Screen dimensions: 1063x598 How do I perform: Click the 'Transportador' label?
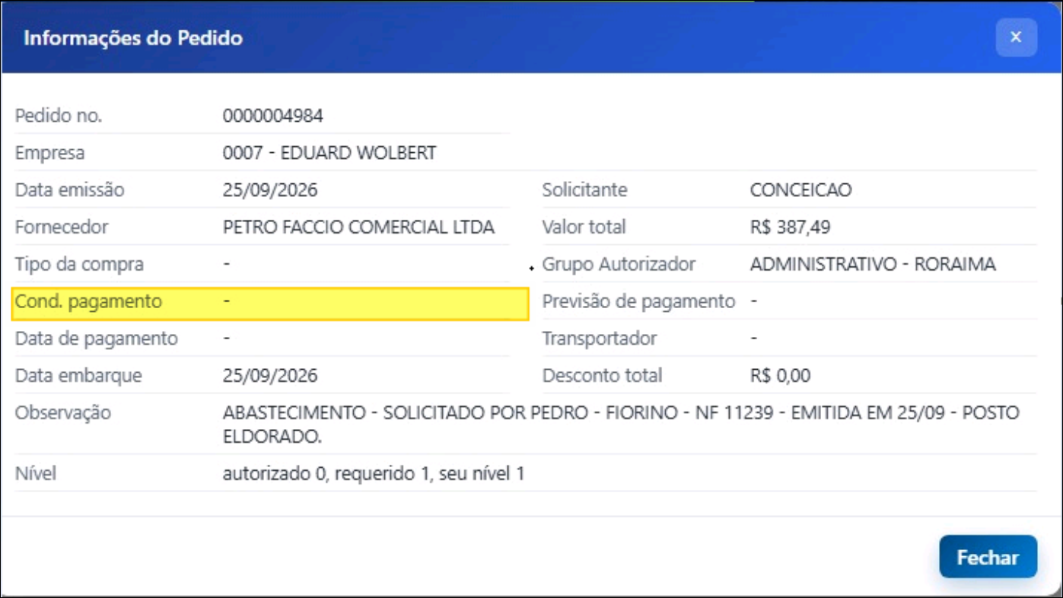pyautogui.click(x=599, y=339)
